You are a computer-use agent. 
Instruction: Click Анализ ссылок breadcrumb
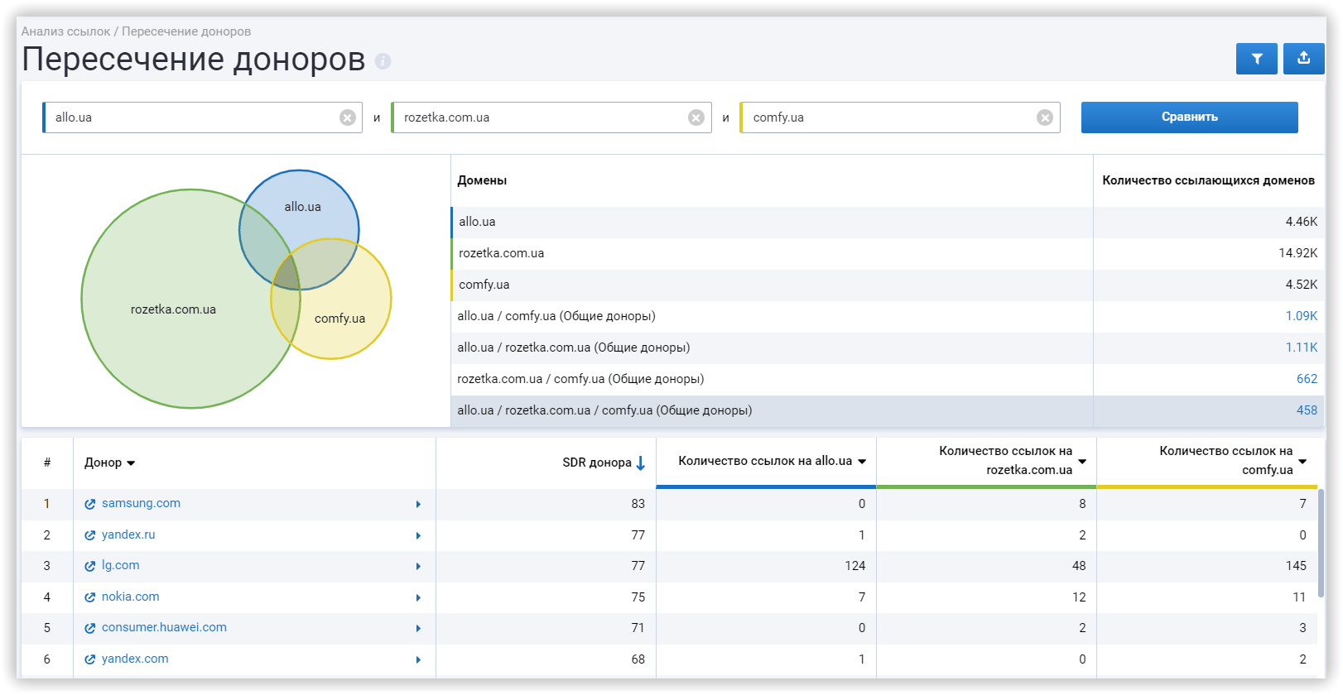[x=65, y=31]
